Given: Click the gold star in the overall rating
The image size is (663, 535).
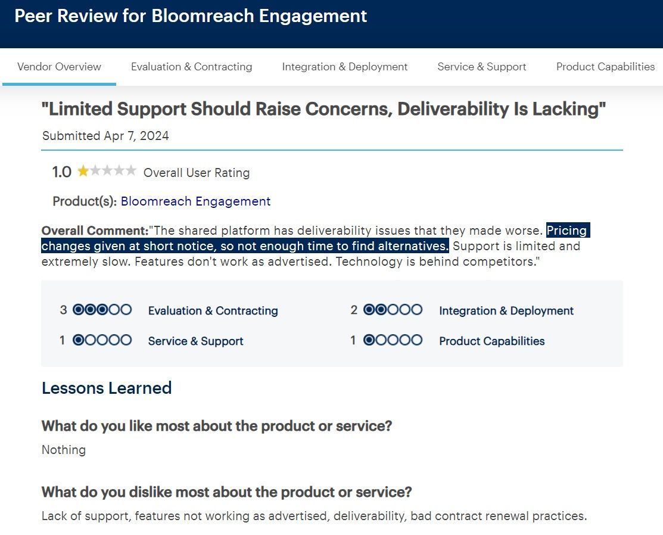Looking at the screenshot, I should [83, 172].
